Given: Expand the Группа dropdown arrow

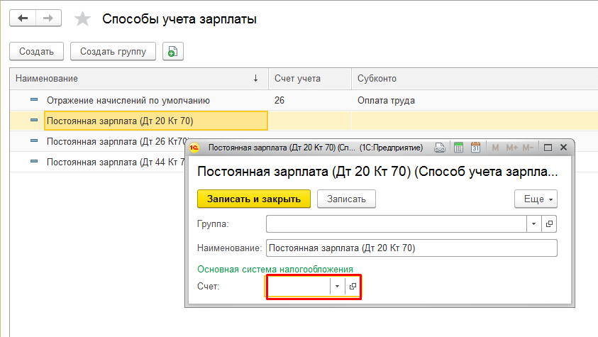Looking at the screenshot, I should coord(534,223).
